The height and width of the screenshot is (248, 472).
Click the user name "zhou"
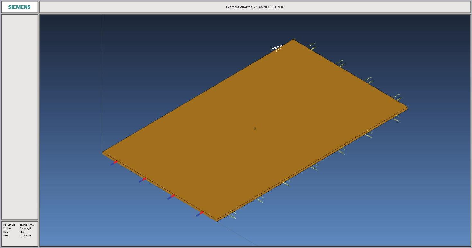[22, 232]
